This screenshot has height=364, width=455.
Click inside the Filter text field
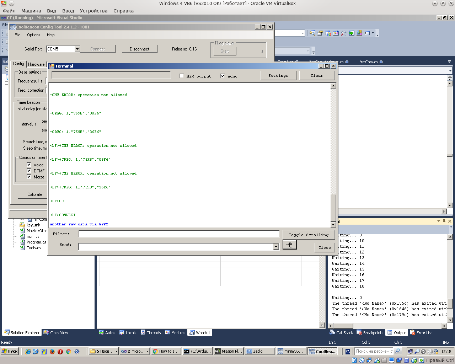tap(179, 234)
